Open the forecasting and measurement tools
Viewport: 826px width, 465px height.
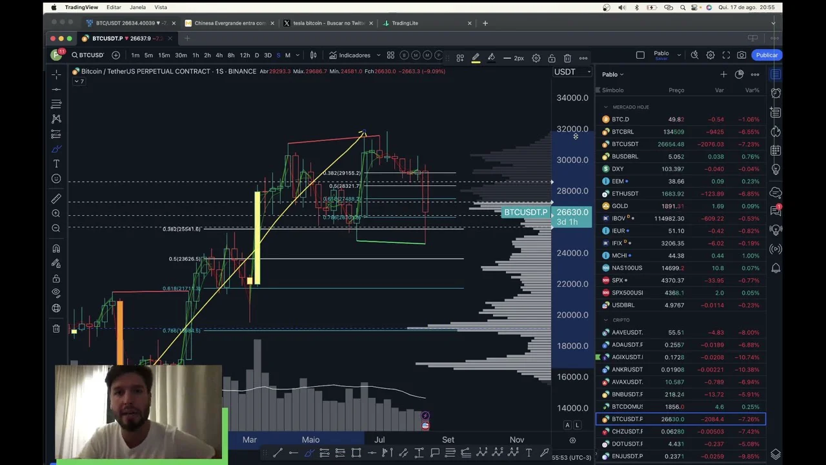click(56, 134)
